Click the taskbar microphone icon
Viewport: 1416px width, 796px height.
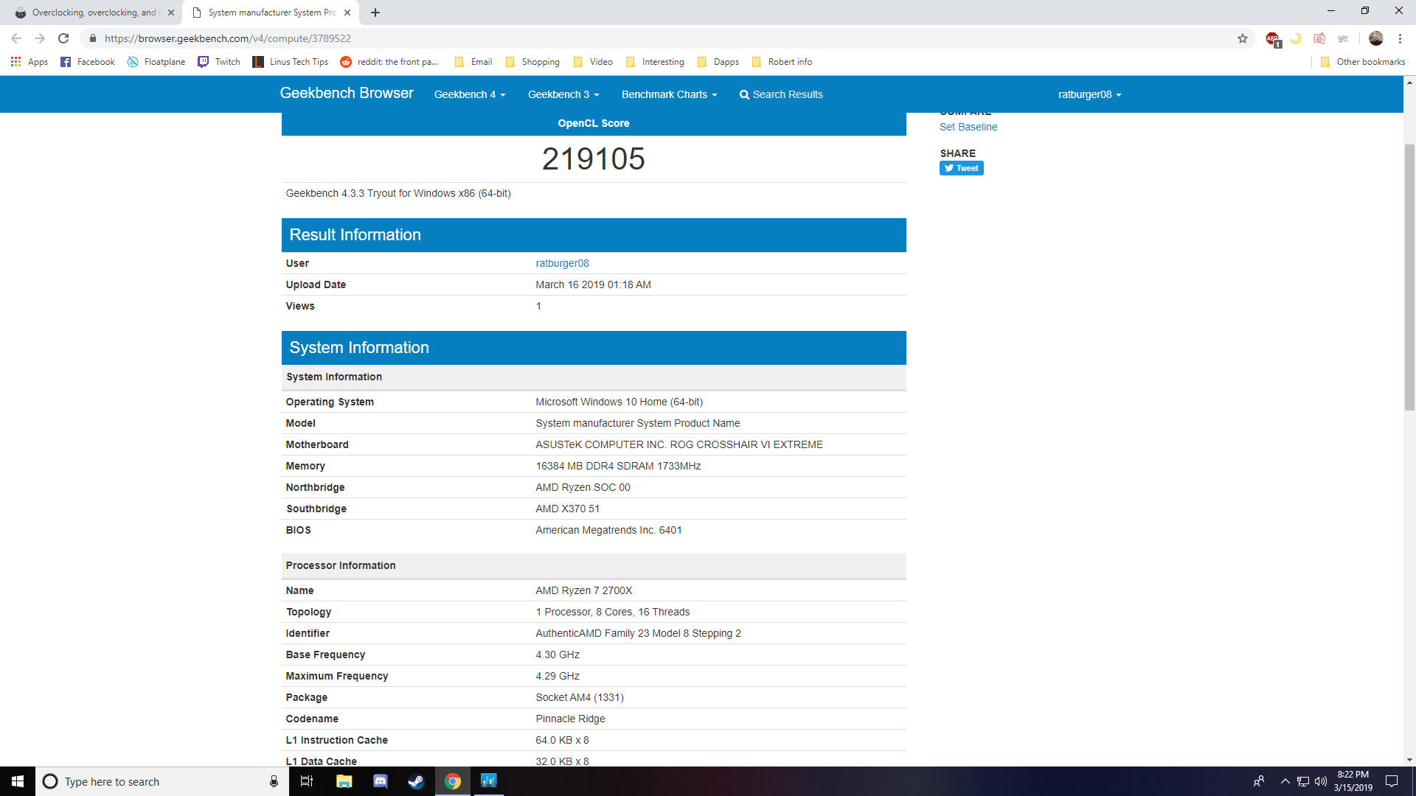click(274, 781)
